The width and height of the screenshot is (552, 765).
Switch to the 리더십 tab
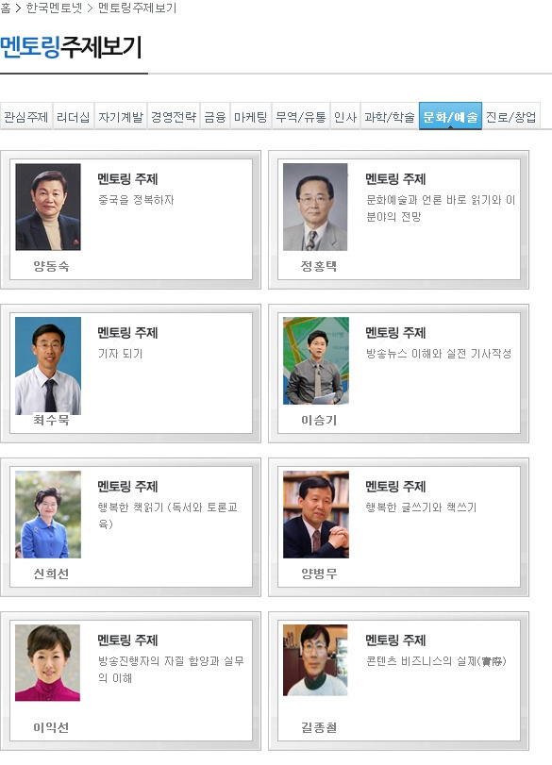(74, 117)
